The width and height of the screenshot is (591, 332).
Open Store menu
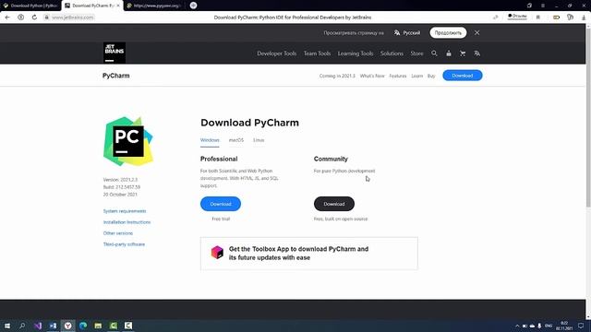point(416,53)
